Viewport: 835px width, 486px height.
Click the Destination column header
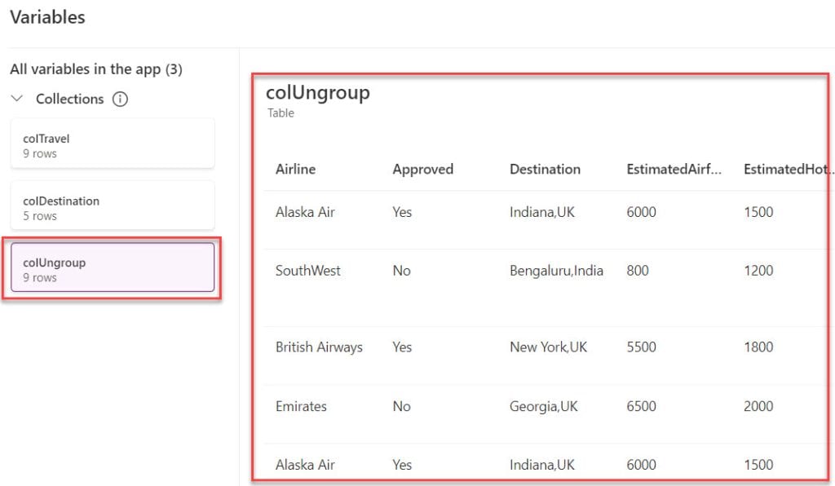[x=545, y=170]
